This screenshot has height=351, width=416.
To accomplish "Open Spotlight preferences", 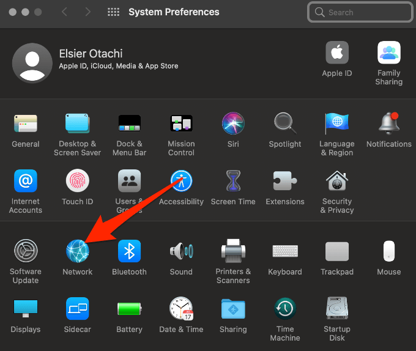I will (285, 124).
